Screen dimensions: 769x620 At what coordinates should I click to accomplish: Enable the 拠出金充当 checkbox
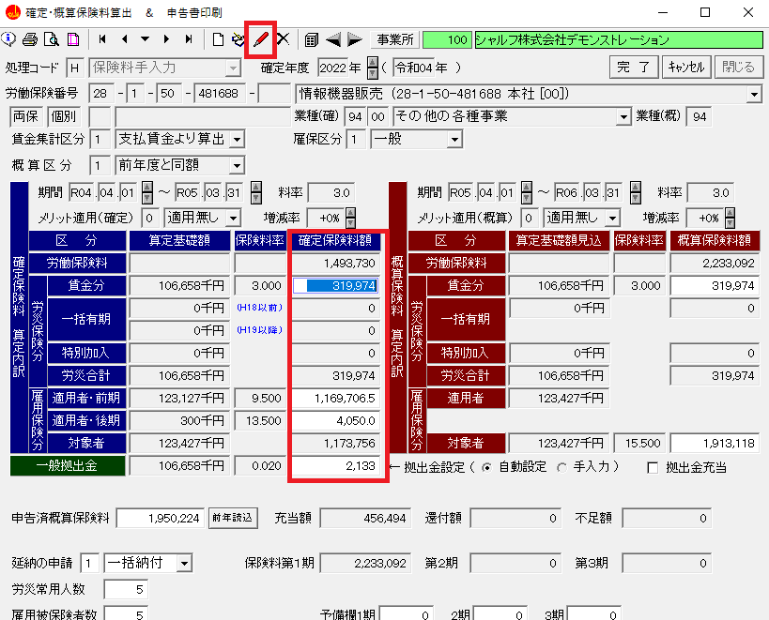654,467
